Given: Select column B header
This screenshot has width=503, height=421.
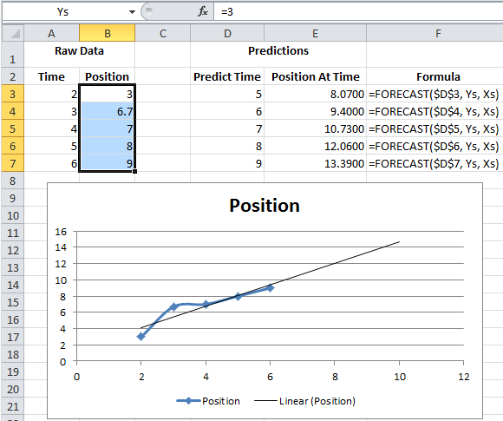Looking at the screenshot, I should 108,33.
